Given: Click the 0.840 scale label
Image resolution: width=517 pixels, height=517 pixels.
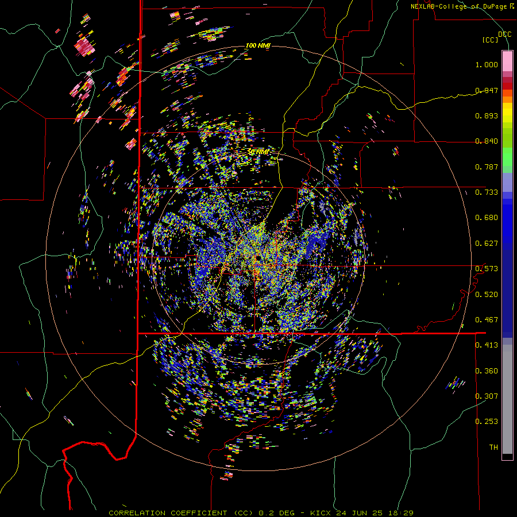Looking at the screenshot, I should click(487, 141).
